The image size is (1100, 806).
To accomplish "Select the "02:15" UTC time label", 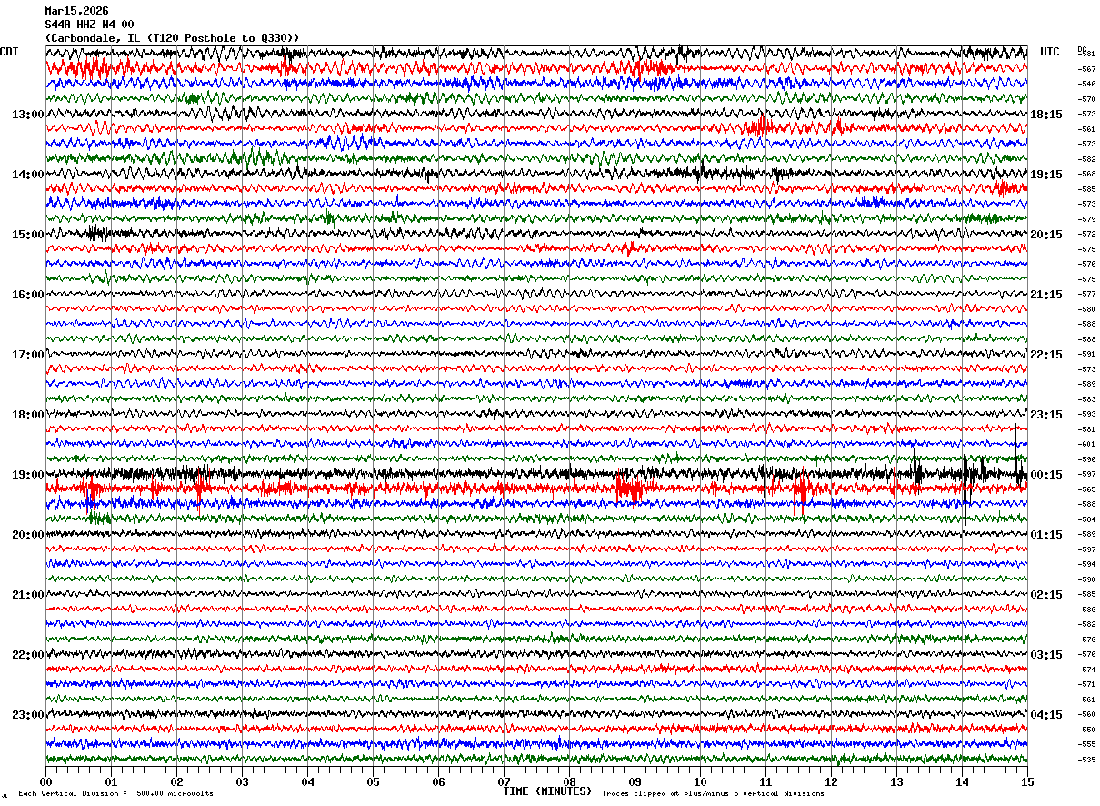I will [x=1046, y=595].
